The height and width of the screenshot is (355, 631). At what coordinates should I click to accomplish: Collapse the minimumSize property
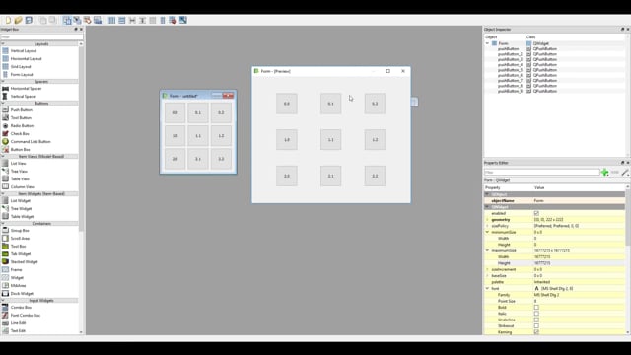487,233
